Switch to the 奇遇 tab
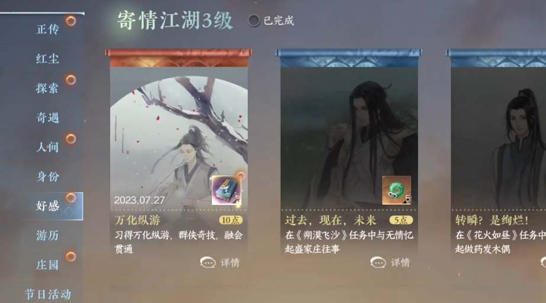 (48, 118)
